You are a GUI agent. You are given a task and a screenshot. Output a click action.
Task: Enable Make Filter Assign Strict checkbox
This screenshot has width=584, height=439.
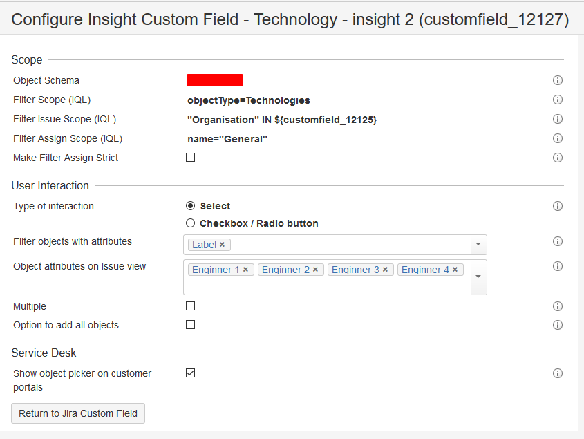190,157
